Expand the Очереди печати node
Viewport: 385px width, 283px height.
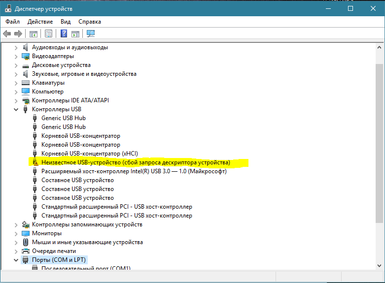click(x=16, y=252)
